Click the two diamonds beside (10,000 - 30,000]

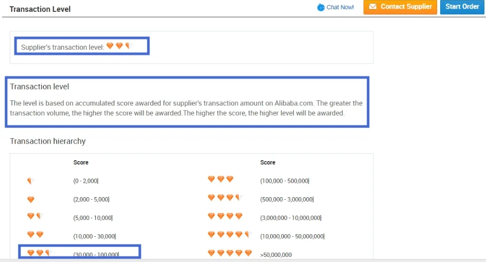(35, 235)
